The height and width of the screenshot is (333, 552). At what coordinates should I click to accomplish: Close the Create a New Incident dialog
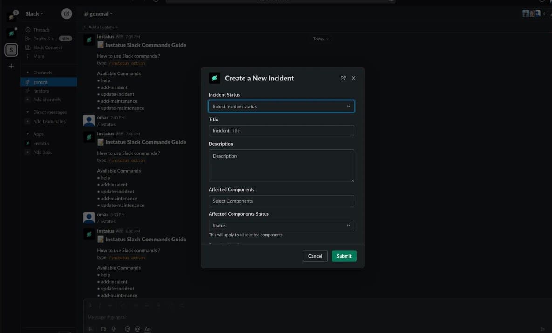point(354,78)
